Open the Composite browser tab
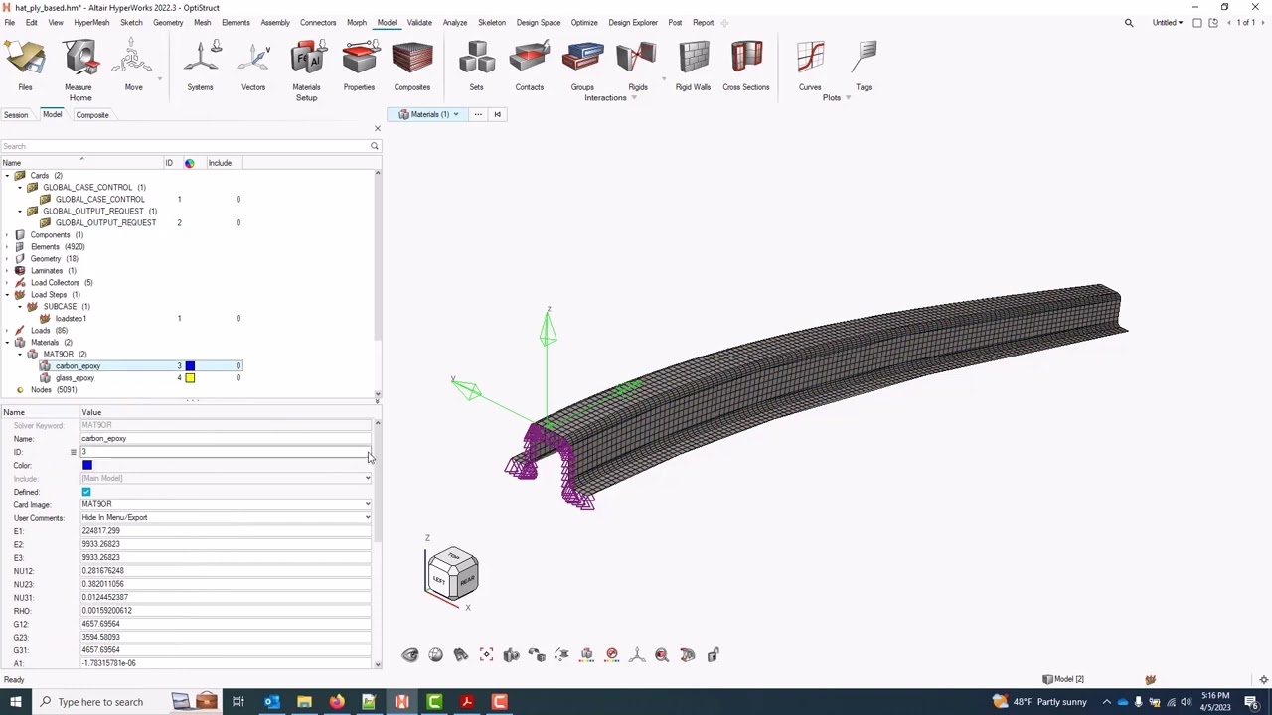1272x715 pixels. pos(92,115)
